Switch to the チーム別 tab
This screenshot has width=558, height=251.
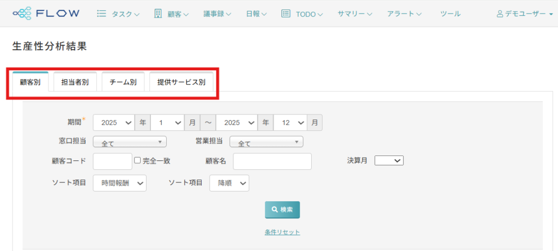coord(123,82)
